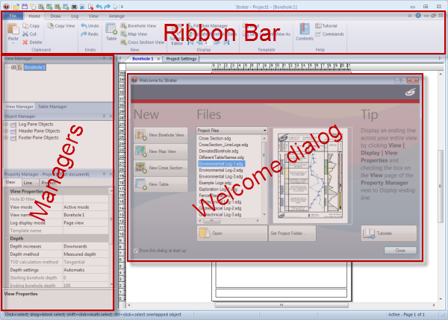Click the red Delete command
The width and height of the screenshot is (448, 320).
(x=32, y=43)
